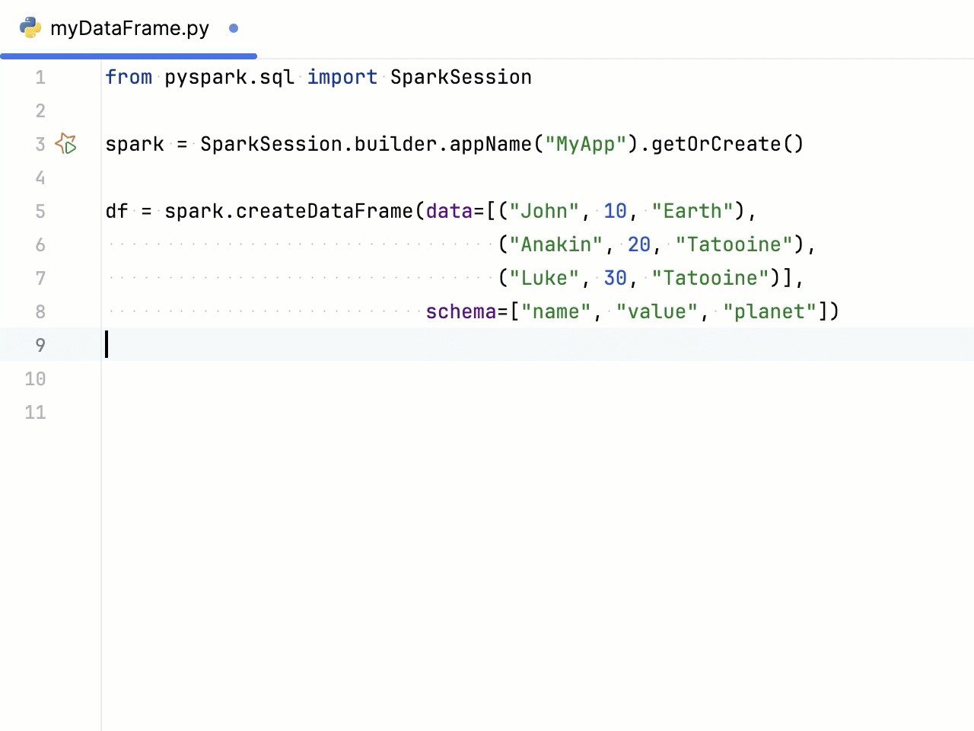Click the SparkSession identifier on line 1

pos(460,77)
